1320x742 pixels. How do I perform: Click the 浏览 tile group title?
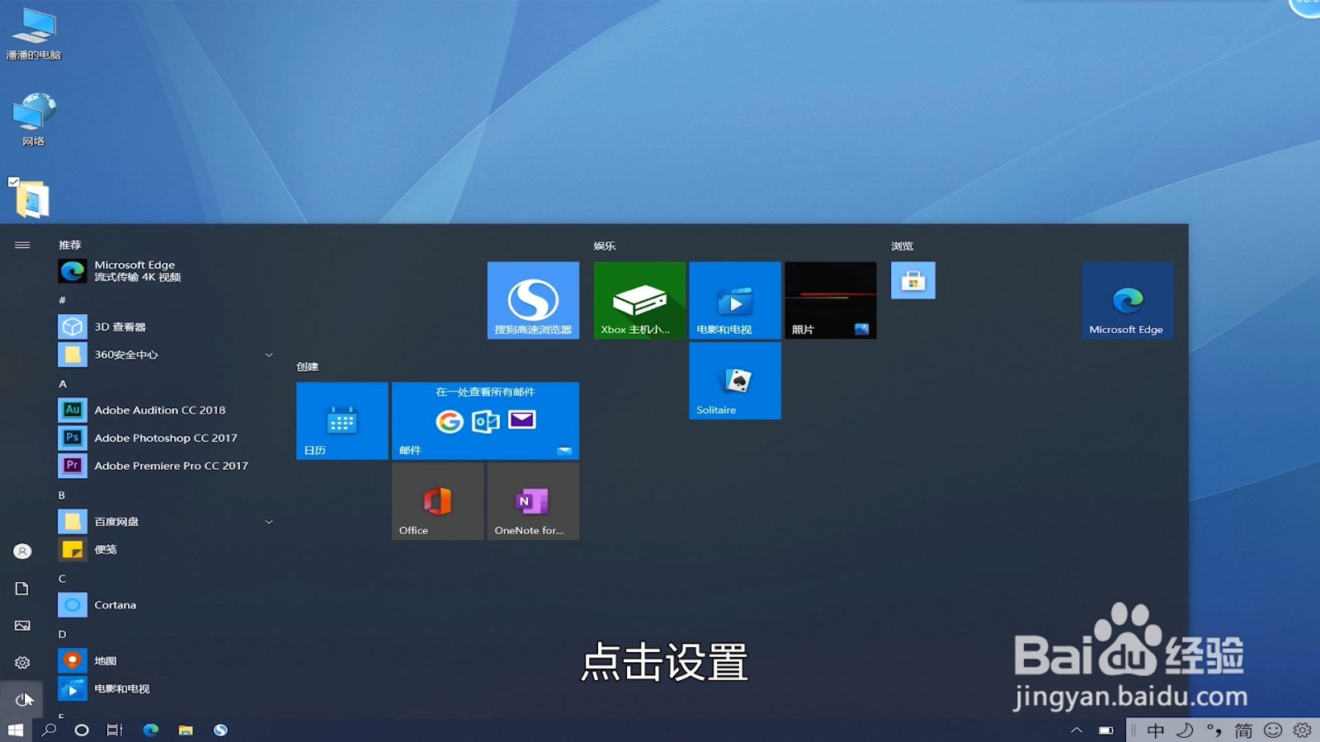coord(902,246)
